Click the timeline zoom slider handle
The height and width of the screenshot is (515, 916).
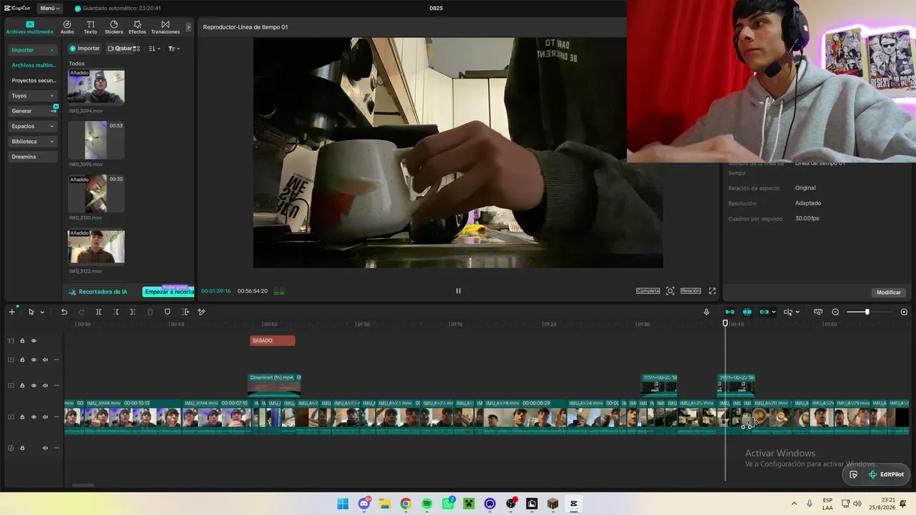click(867, 312)
